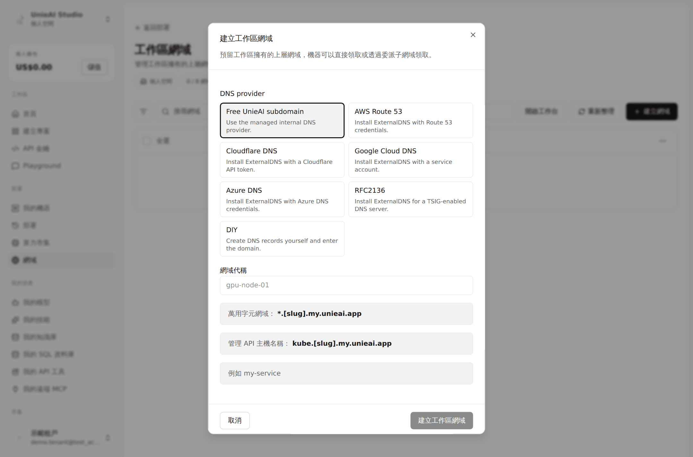Image resolution: width=693 pixels, height=457 pixels.
Task: Click the refresh icon button in background
Action: (596, 111)
